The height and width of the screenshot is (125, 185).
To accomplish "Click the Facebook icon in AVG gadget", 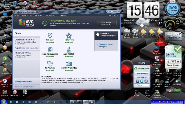I will (138, 81).
